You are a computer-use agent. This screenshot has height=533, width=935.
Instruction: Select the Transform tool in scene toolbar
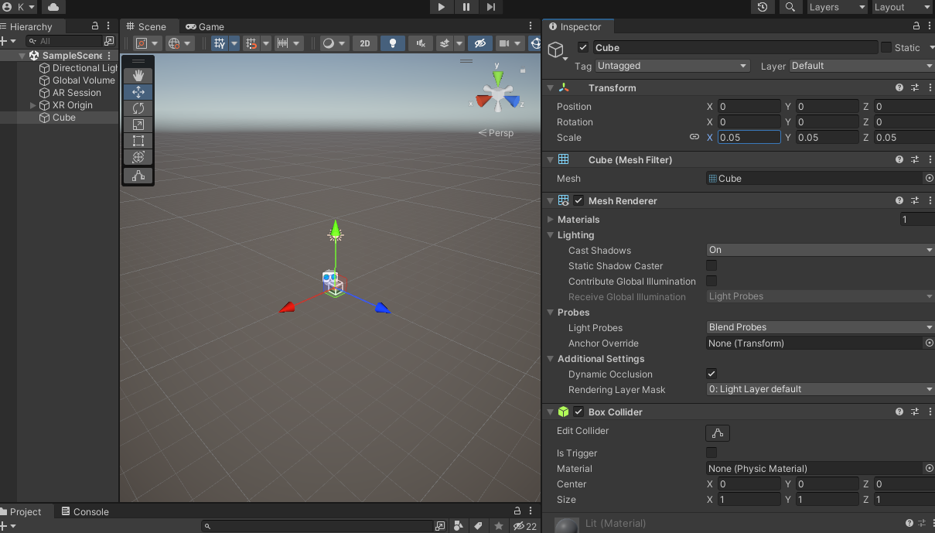click(x=138, y=157)
